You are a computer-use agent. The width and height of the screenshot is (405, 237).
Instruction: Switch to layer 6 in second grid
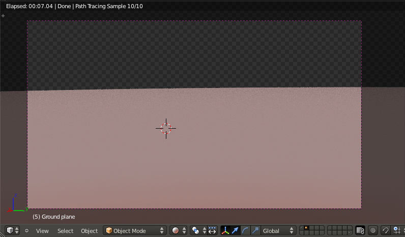coord(330,228)
